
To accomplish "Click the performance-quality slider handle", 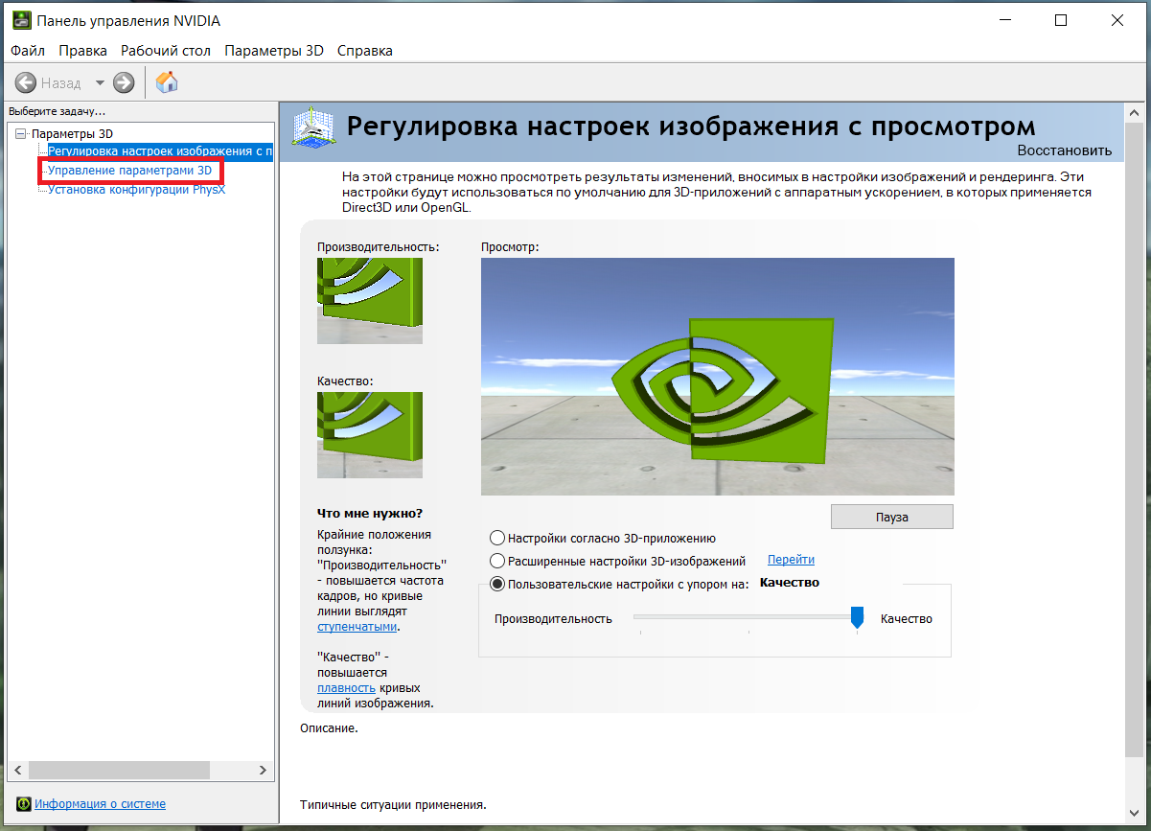I will pos(858,617).
